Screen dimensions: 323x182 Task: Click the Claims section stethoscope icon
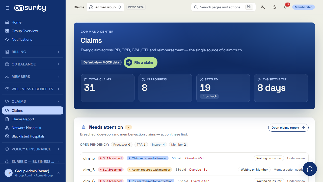[x=7, y=101]
